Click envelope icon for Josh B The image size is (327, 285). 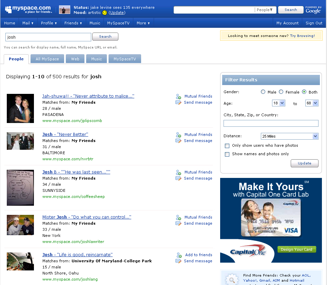coord(178,178)
